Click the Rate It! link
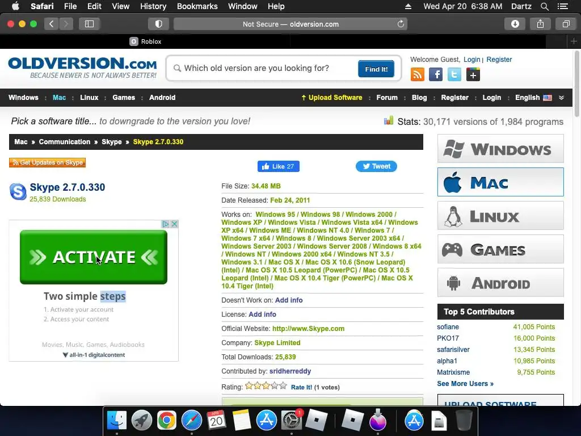This screenshot has width=581, height=436. (301, 387)
